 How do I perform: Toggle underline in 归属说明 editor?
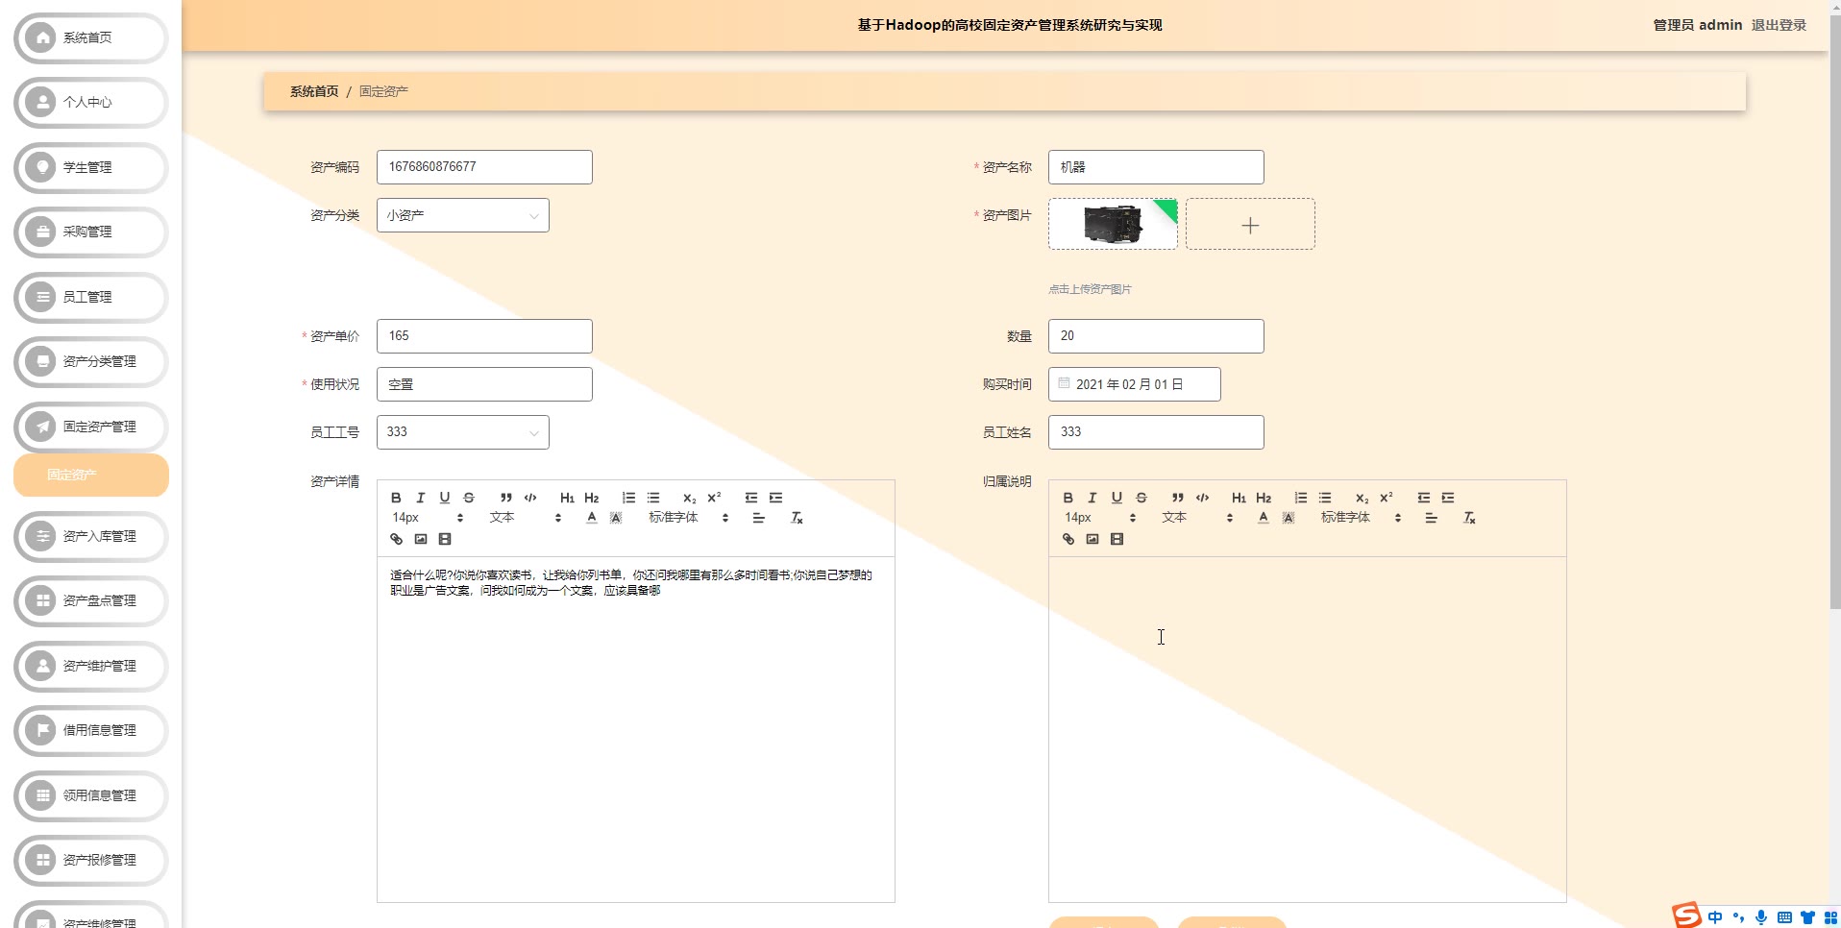click(1117, 498)
